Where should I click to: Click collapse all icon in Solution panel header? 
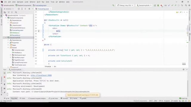click(25, 9)
